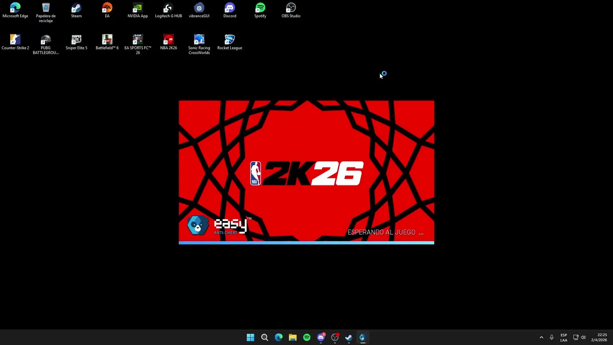Open File Explorer from the taskbar
This screenshot has width=613, height=345.
click(x=293, y=337)
